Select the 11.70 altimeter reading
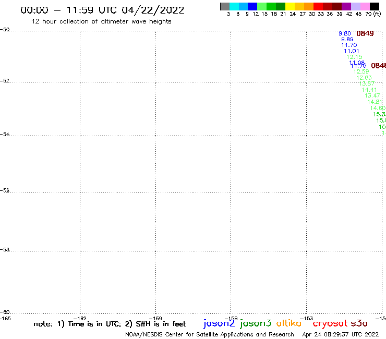Image resolution: width=386 pixels, height=339 pixels. tap(349, 45)
